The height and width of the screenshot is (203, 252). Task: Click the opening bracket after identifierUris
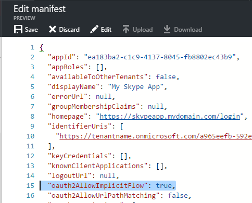coord(122,126)
